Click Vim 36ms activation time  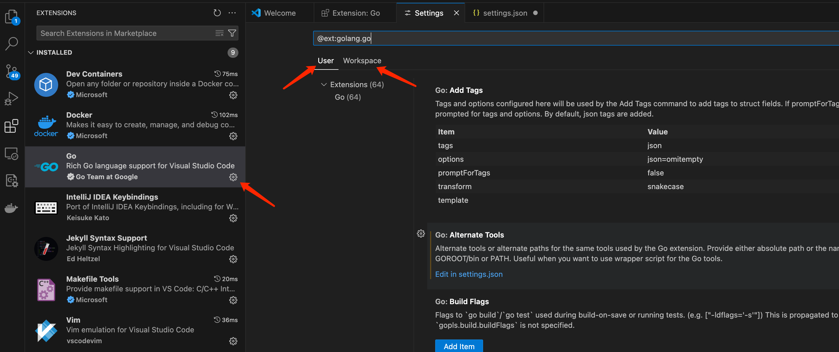(226, 320)
